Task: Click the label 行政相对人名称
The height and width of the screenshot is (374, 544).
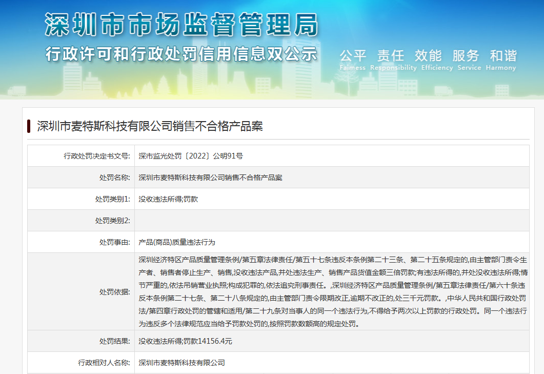Action: (x=104, y=363)
